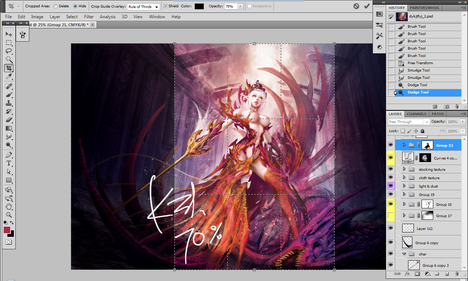Switch to the CHANNELS tab

[416, 114]
